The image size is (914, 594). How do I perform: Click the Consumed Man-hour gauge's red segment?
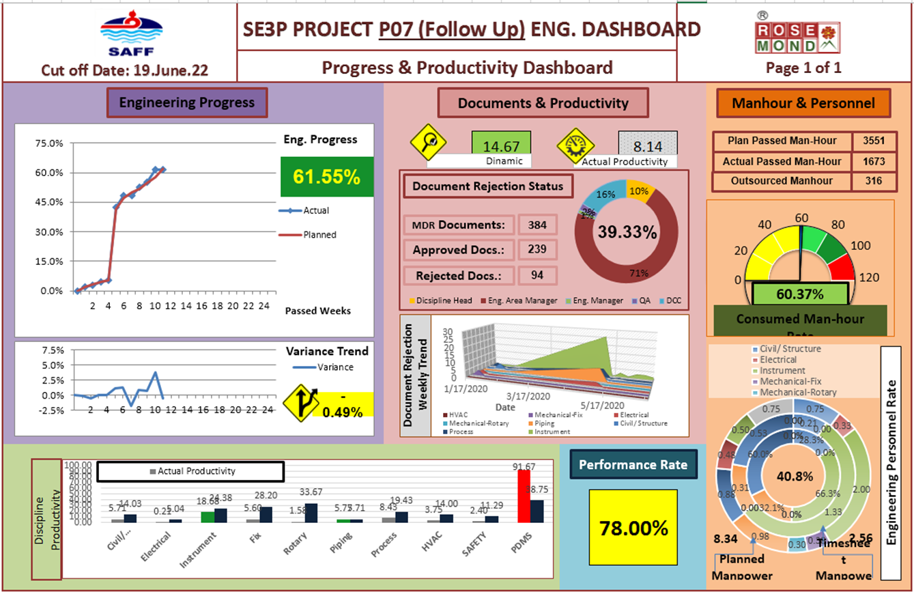844,267
